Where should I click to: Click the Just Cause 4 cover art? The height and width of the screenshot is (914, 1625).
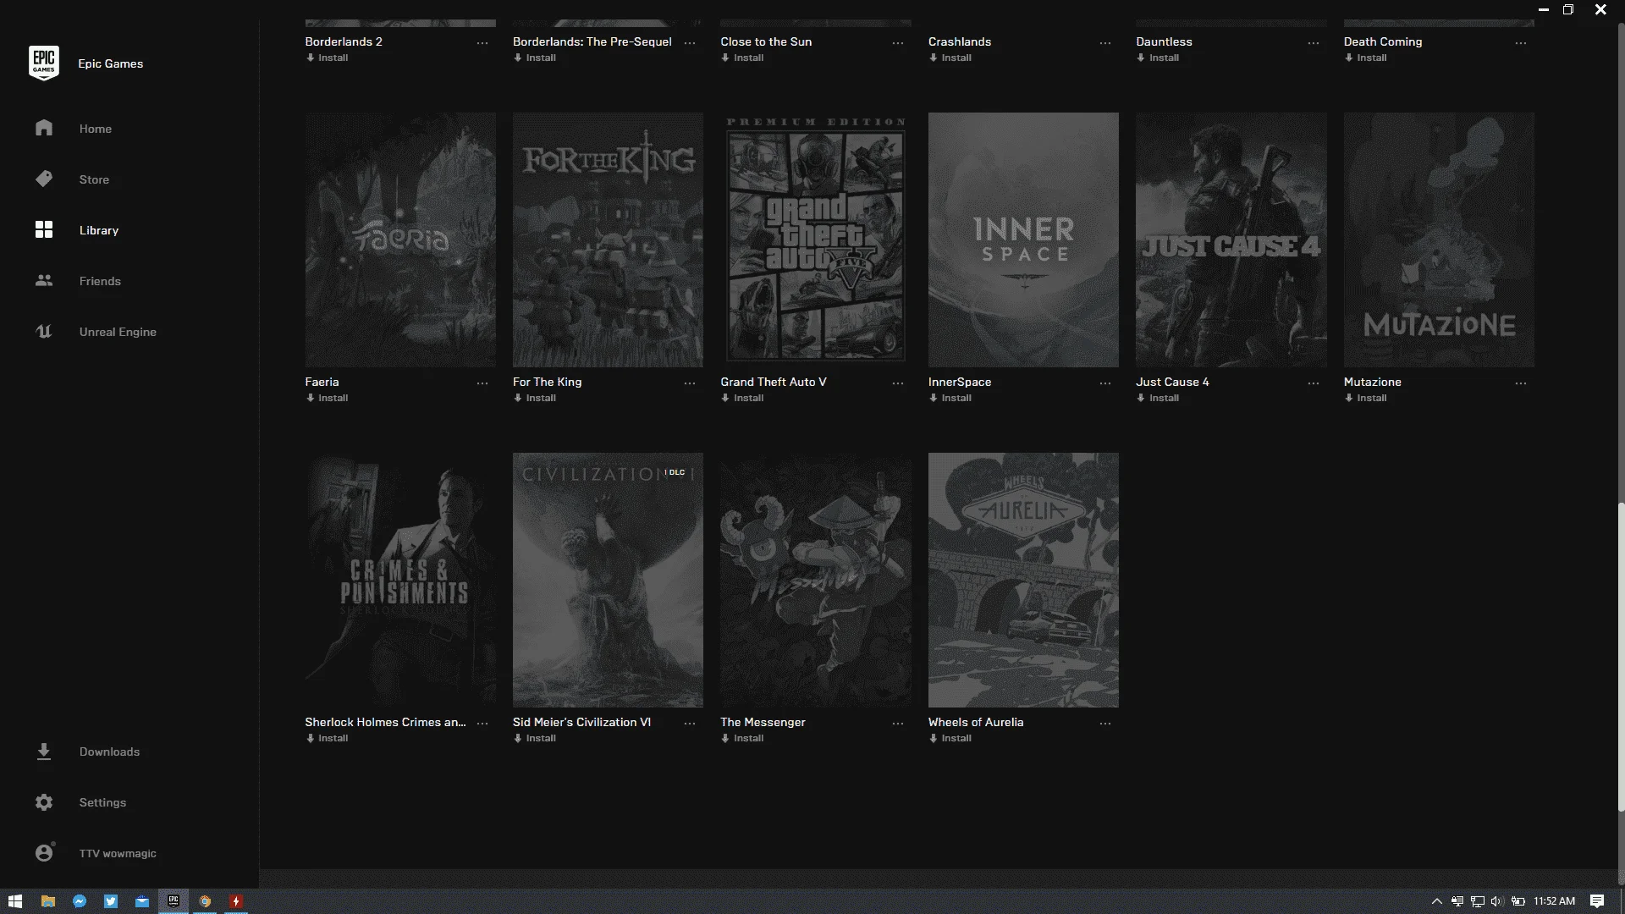click(1231, 240)
